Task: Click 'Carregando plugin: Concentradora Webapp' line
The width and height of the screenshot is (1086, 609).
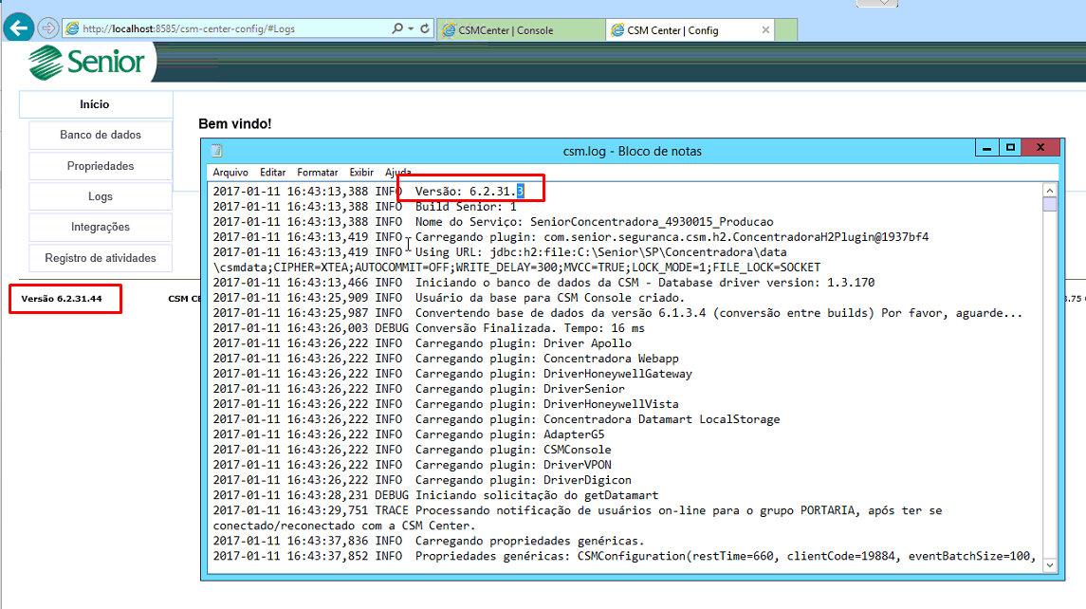Action: coord(547,359)
